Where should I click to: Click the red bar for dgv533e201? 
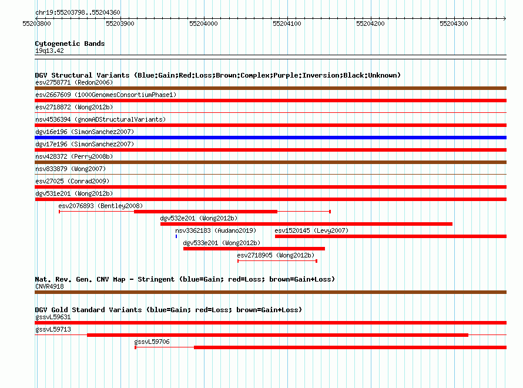[254, 249]
